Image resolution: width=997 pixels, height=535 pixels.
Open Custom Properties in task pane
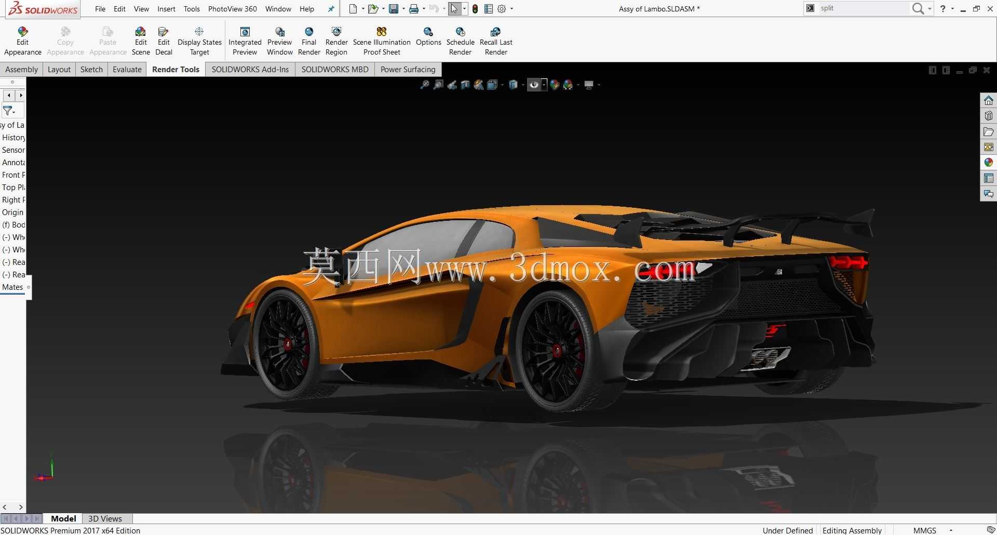pyautogui.click(x=988, y=178)
